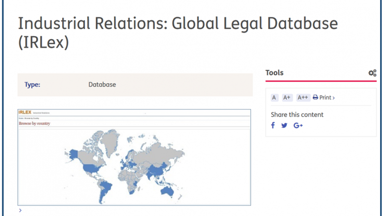Increase text size with A+ button

287,97
